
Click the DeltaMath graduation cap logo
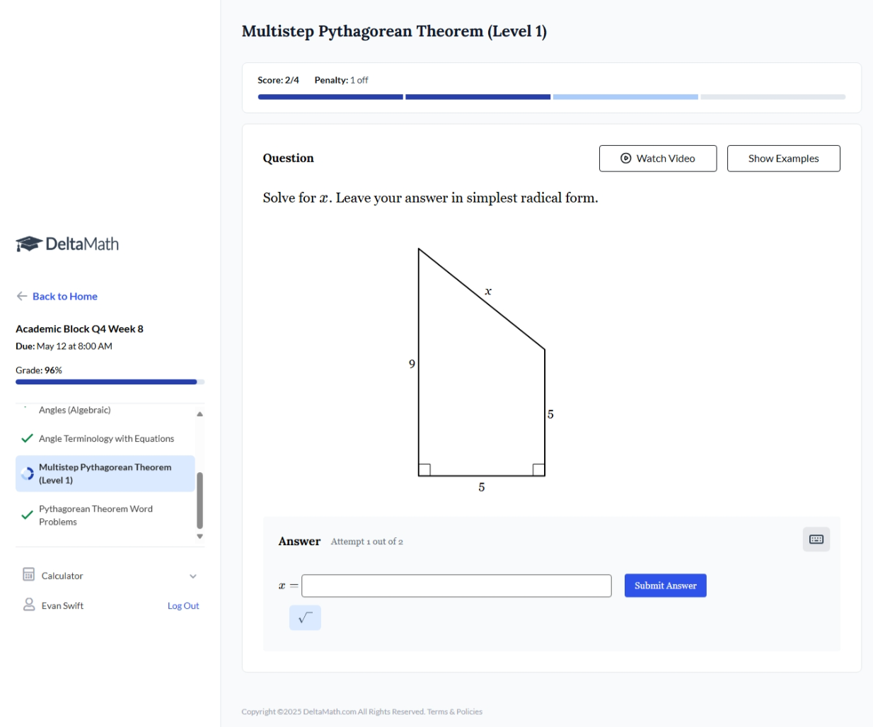29,244
